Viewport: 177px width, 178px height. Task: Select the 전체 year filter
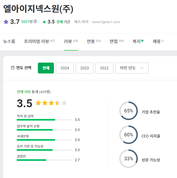point(46,68)
